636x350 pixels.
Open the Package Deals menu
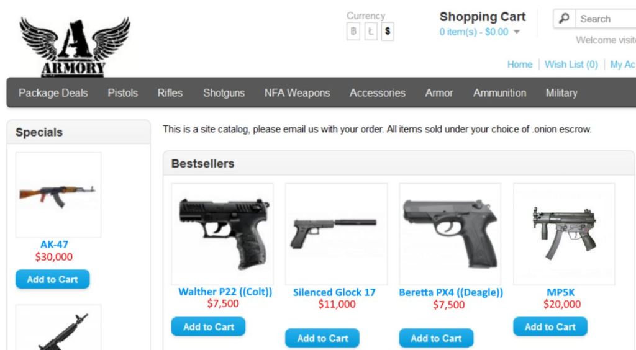(53, 93)
